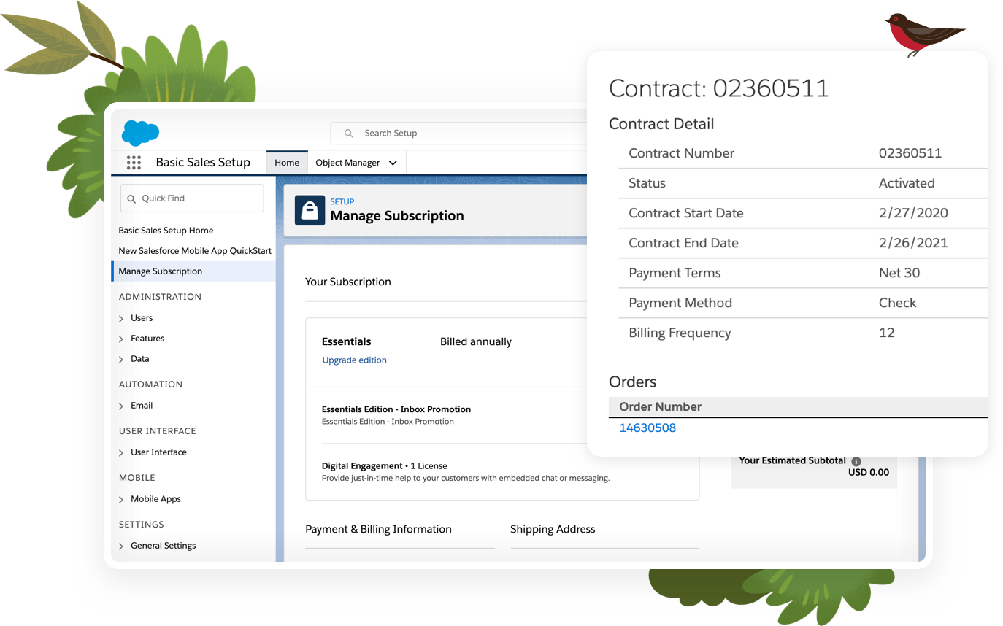Click the Billing Frequency value 12
This screenshot has height=626, width=1003.
click(x=887, y=333)
